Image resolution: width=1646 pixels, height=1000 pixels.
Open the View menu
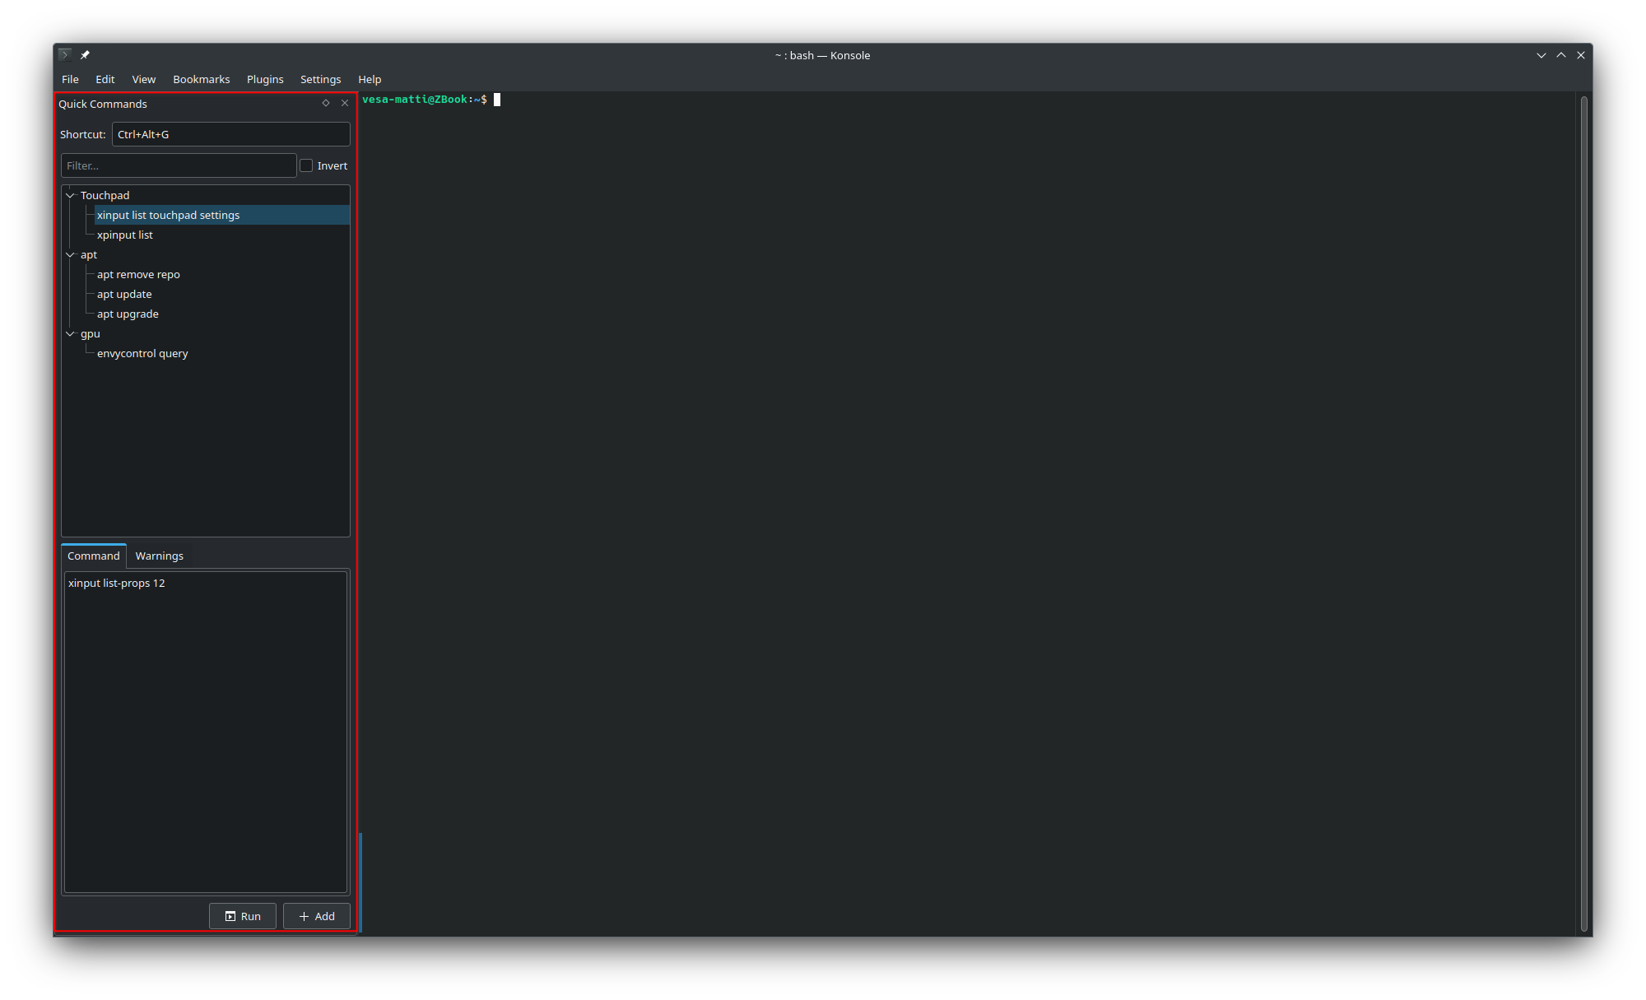(144, 79)
